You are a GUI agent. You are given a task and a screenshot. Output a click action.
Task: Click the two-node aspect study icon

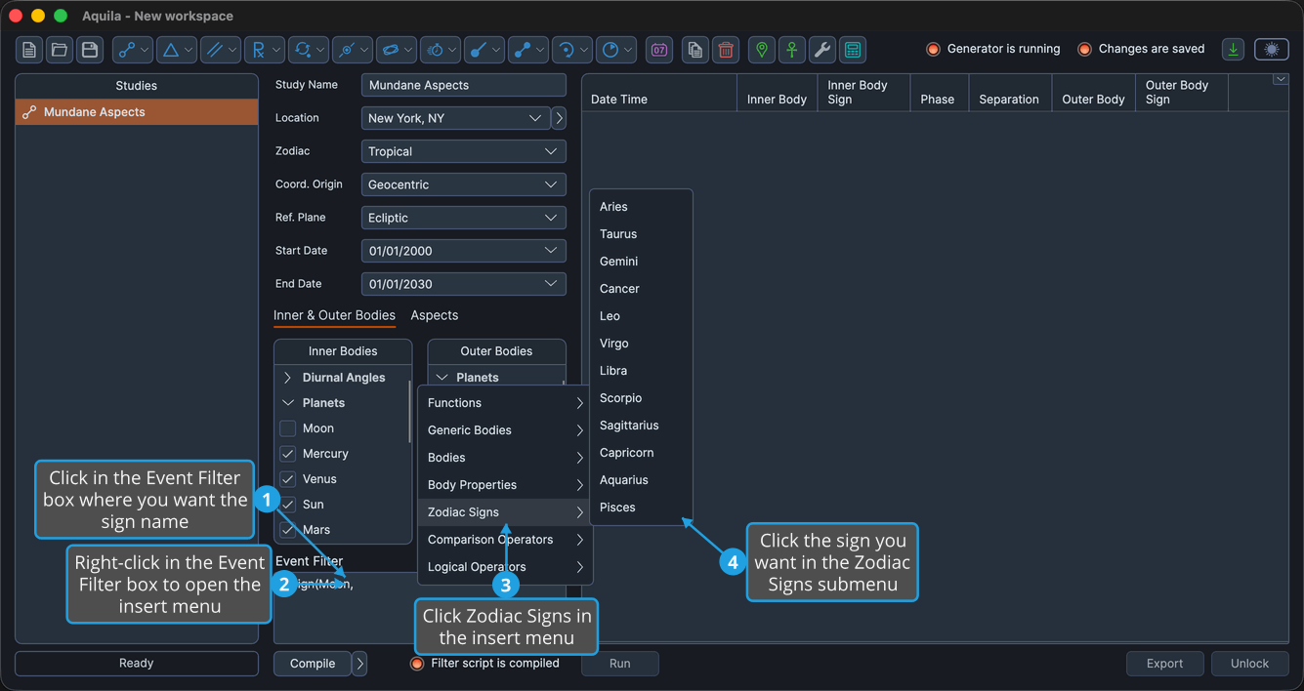tap(126, 50)
